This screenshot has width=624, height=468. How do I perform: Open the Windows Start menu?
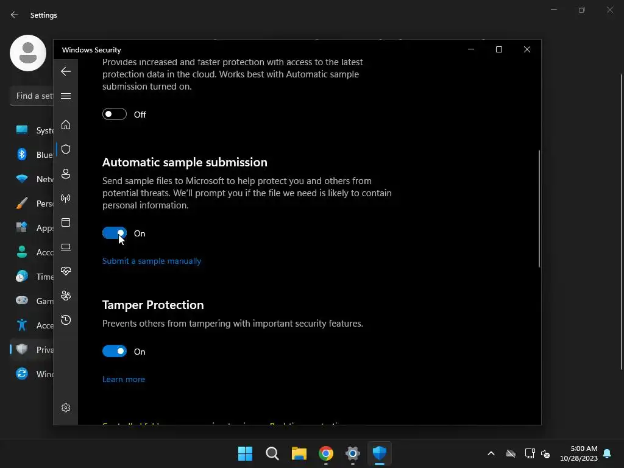point(245,453)
